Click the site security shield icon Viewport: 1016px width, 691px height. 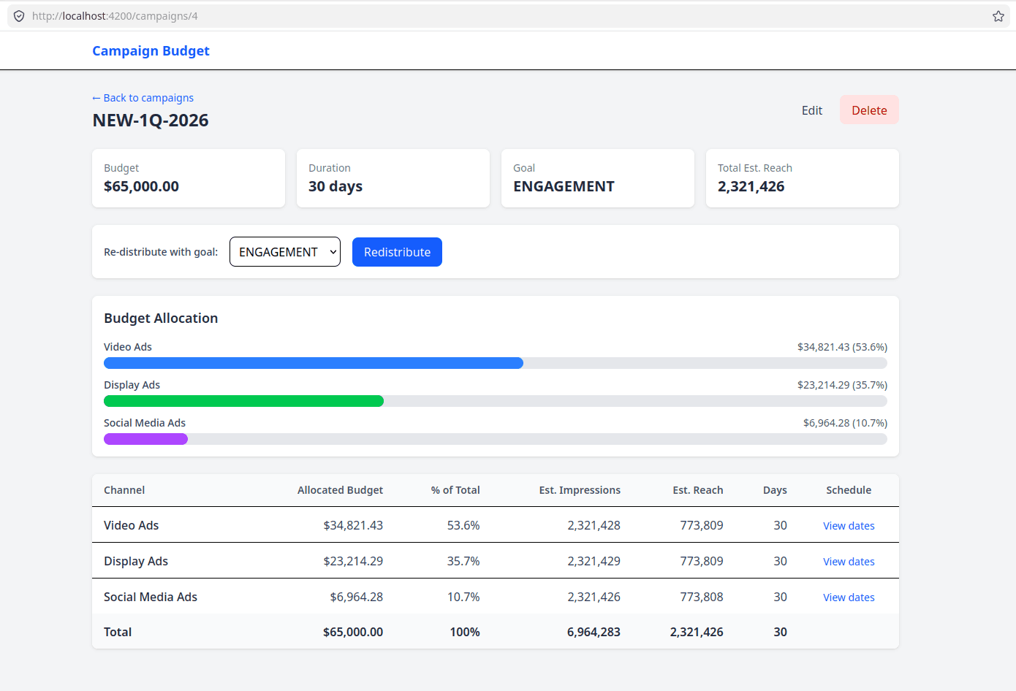pyautogui.click(x=18, y=15)
